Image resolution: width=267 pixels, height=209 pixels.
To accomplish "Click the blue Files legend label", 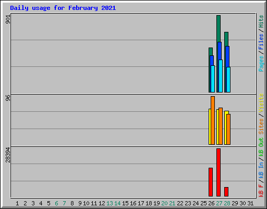I will (261, 42).
